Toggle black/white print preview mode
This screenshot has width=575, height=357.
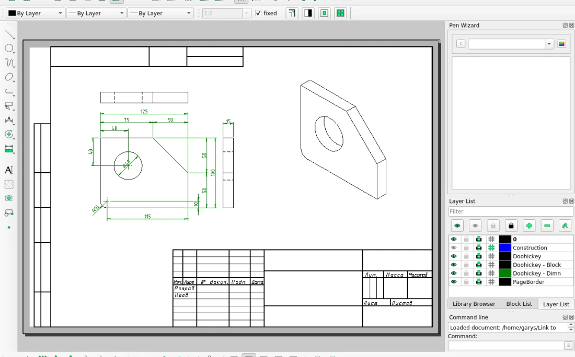[308, 13]
